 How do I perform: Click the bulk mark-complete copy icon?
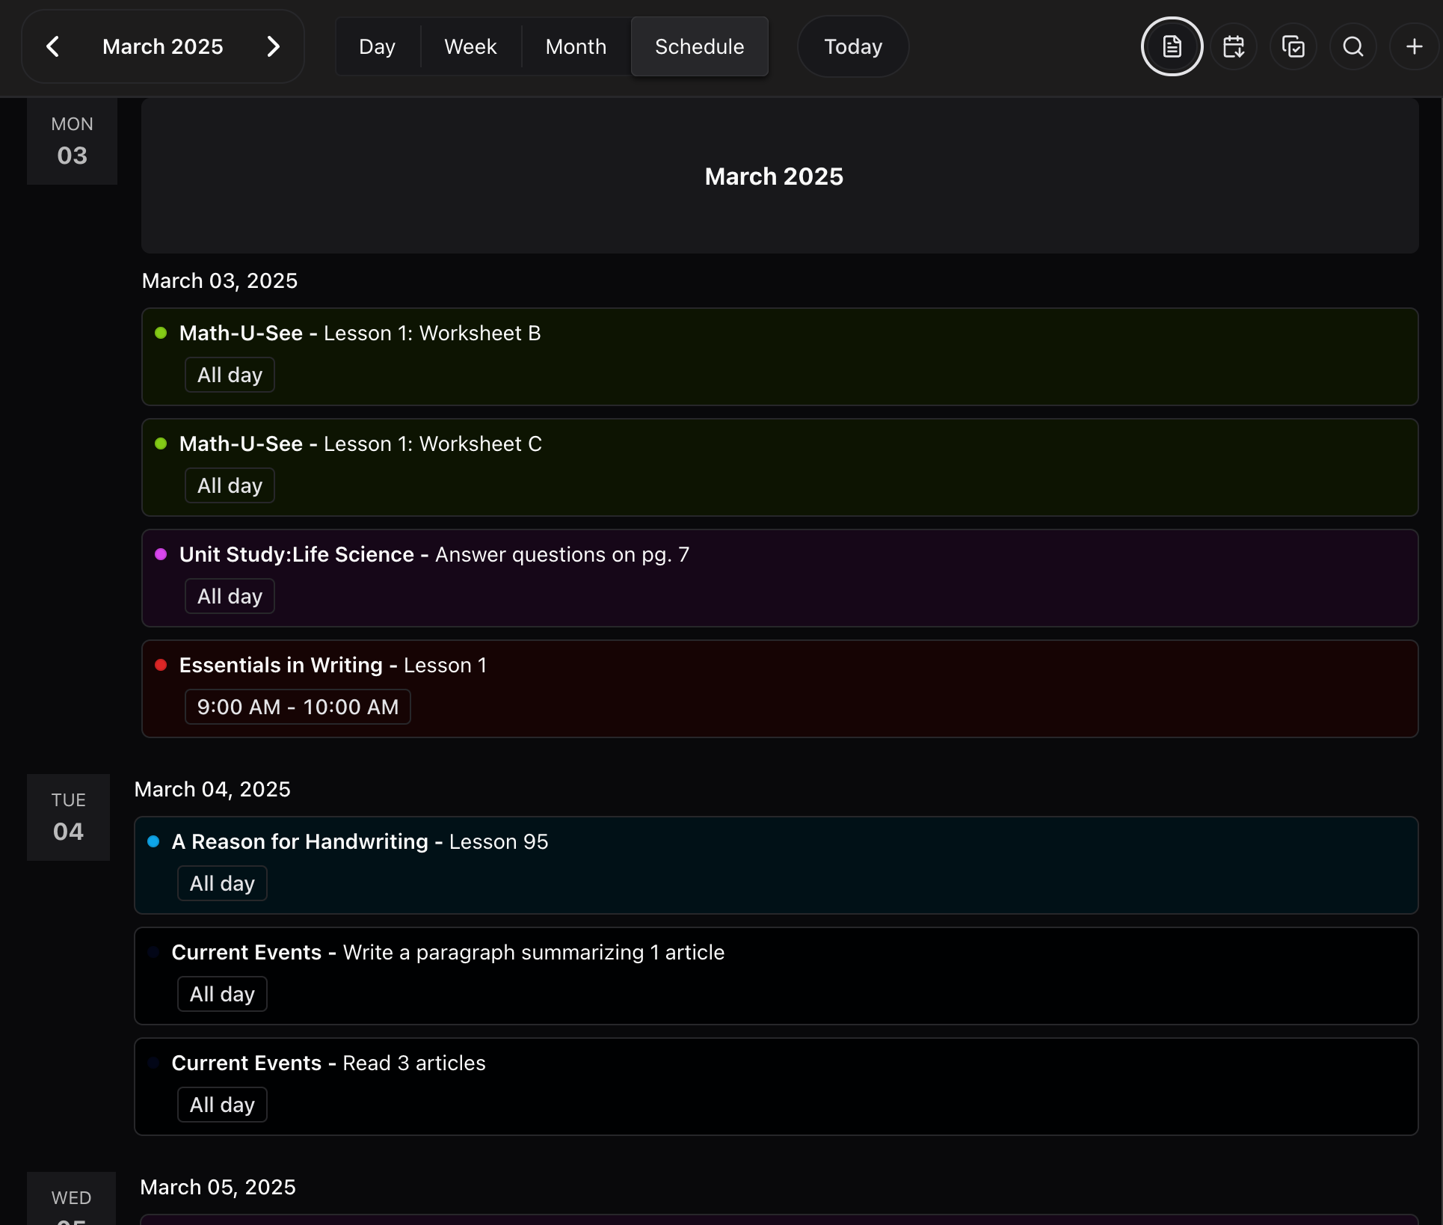tap(1293, 46)
